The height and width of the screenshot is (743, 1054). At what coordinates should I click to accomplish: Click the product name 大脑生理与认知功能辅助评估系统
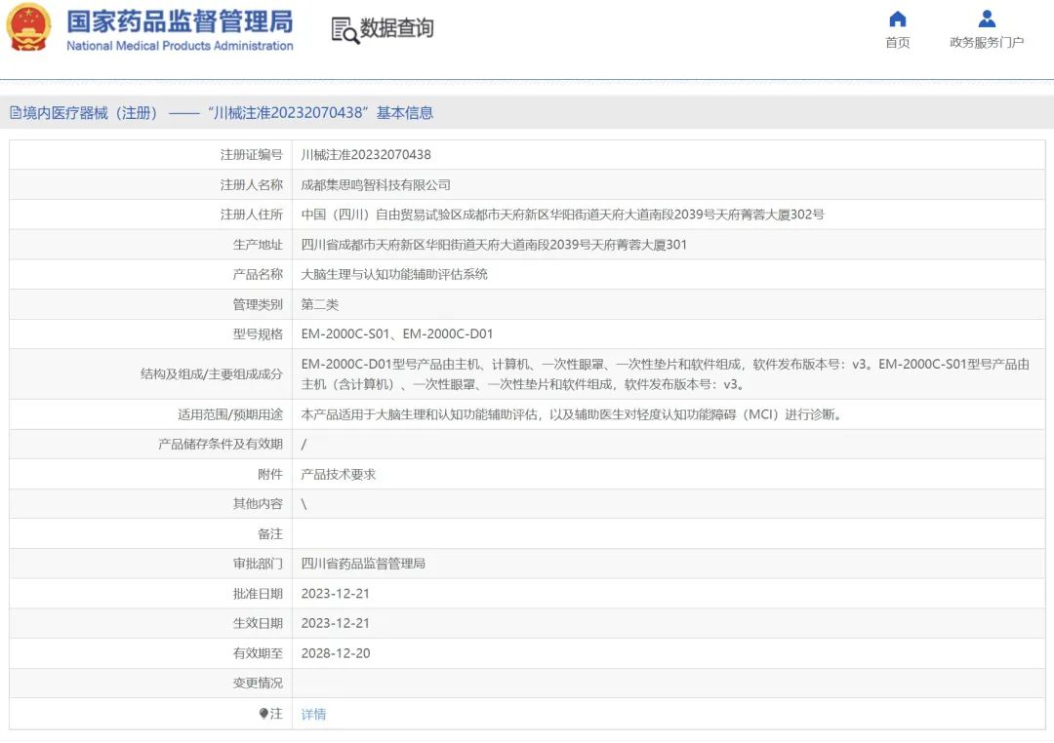pyautogui.click(x=394, y=274)
